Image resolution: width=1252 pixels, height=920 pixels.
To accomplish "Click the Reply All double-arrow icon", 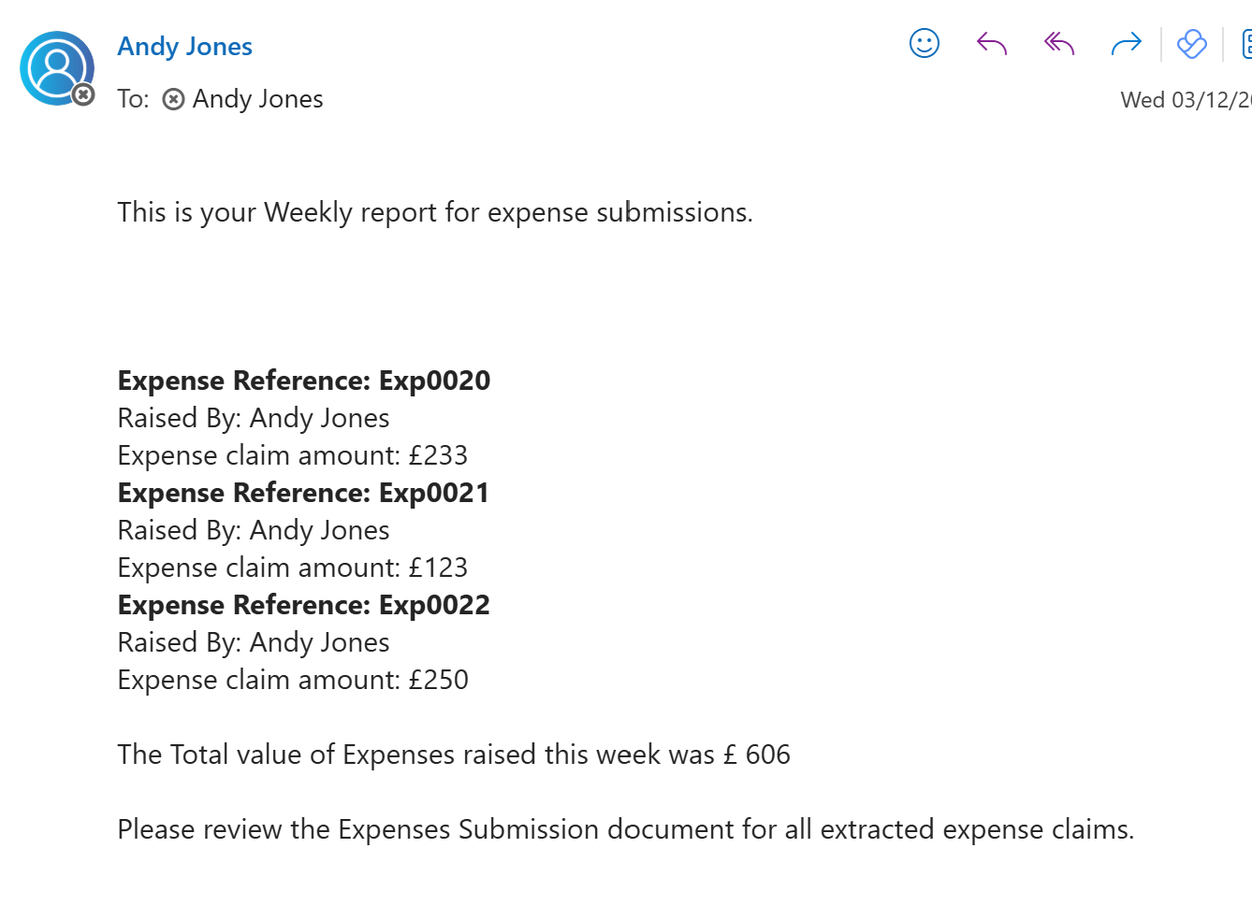I will (x=1059, y=44).
